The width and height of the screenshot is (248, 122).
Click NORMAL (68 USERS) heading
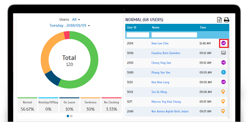(x=144, y=20)
